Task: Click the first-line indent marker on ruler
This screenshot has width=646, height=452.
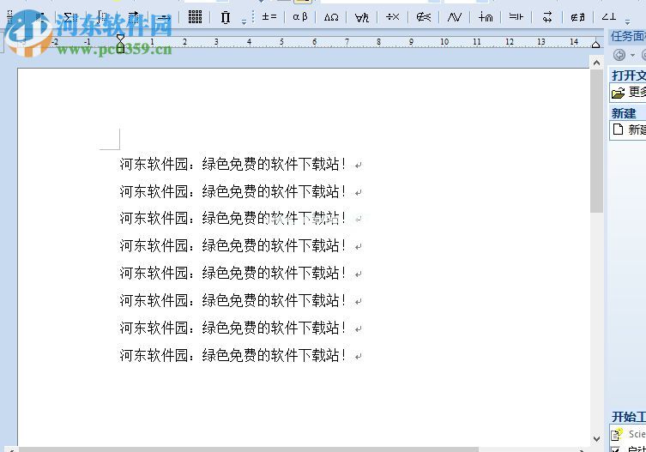Action: point(120,38)
